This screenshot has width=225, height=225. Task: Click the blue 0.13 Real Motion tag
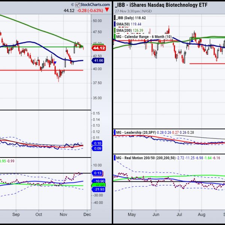[97, 173]
